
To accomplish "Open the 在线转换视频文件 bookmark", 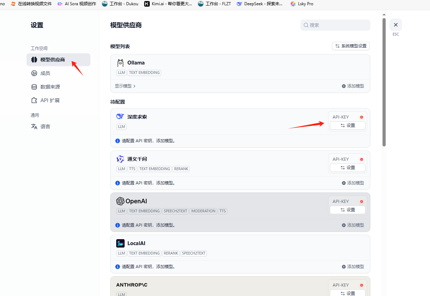I will [x=31, y=4].
